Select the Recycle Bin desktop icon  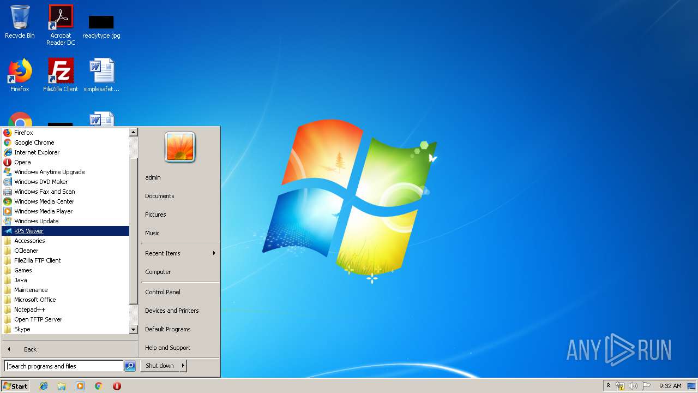(x=20, y=22)
